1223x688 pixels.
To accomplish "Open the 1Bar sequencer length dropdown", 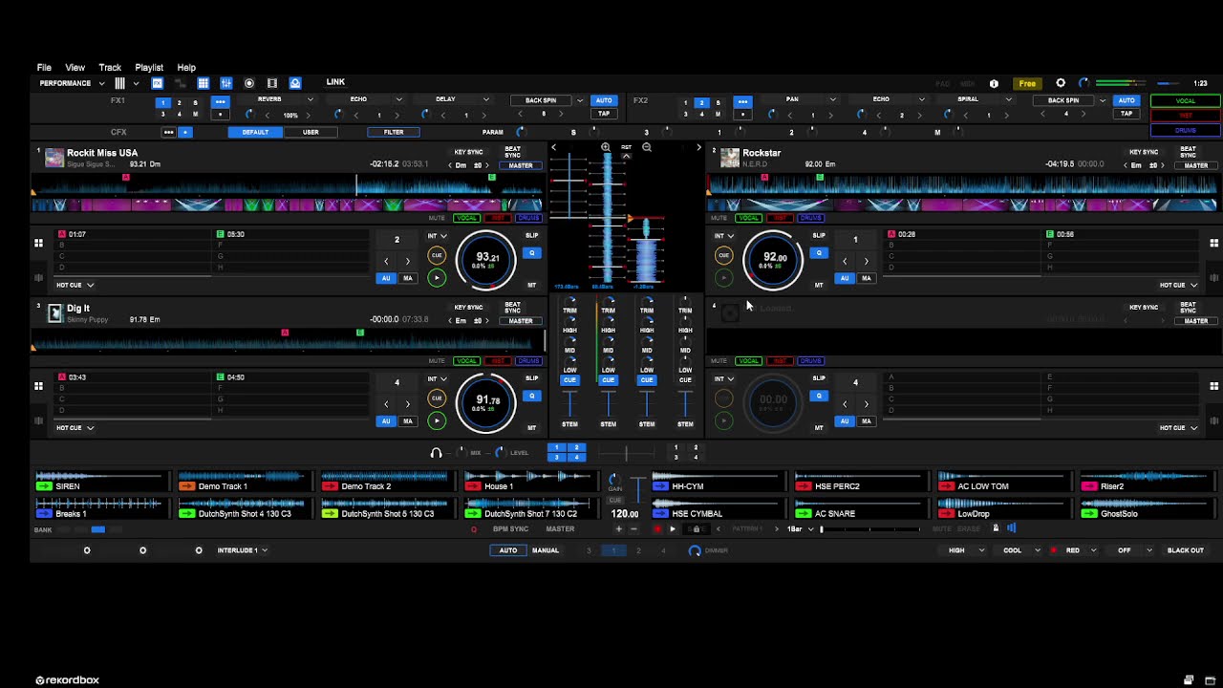I will tap(800, 529).
